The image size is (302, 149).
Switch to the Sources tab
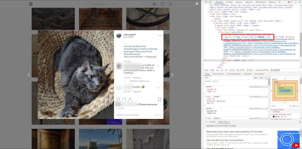(239, 2)
